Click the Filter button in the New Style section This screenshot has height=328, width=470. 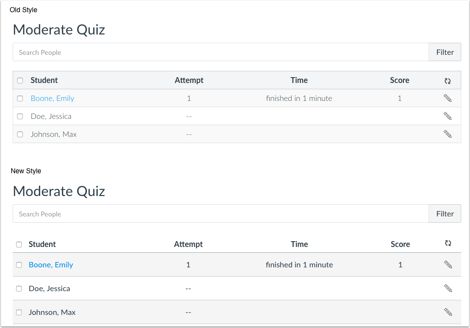coord(445,213)
